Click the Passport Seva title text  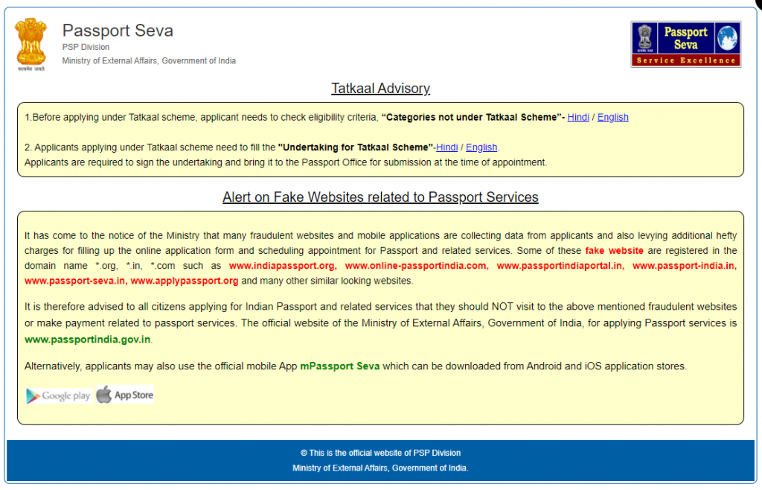(118, 31)
